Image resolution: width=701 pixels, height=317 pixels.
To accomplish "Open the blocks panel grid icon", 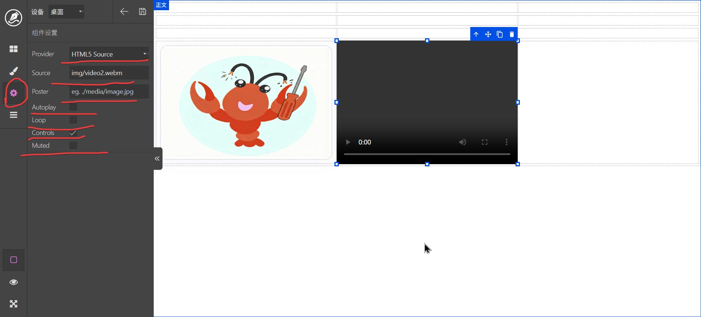I will pos(14,49).
